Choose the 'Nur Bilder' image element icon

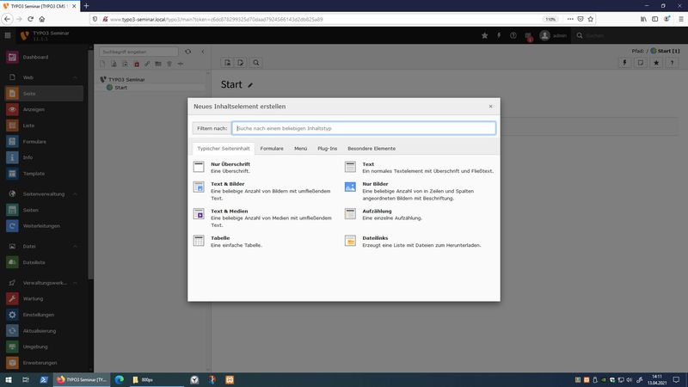click(350, 187)
